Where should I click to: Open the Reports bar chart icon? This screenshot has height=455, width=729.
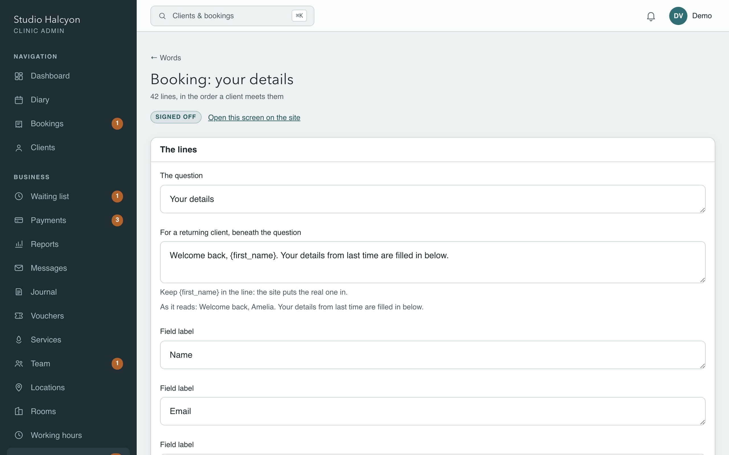click(19, 244)
